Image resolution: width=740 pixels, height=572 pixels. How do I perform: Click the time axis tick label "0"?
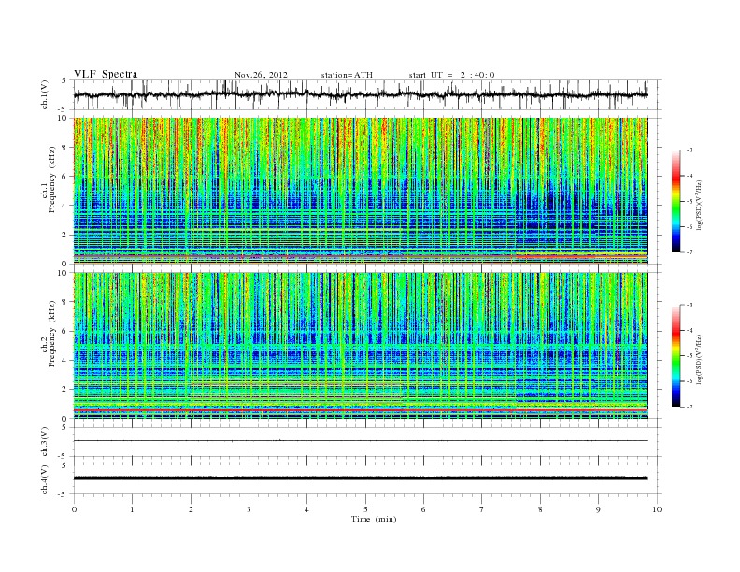74,509
